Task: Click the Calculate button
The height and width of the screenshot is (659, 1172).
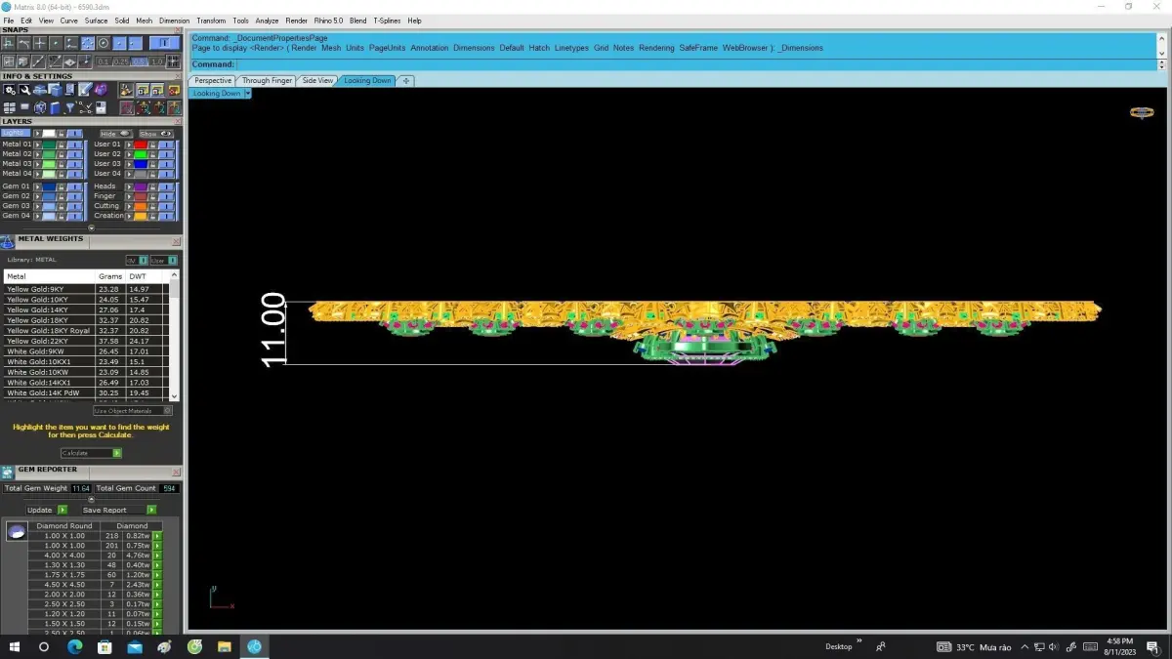Action: [91, 453]
